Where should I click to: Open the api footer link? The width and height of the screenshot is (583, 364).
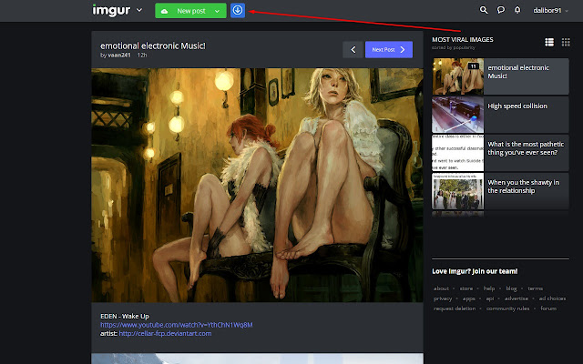point(490,298)
